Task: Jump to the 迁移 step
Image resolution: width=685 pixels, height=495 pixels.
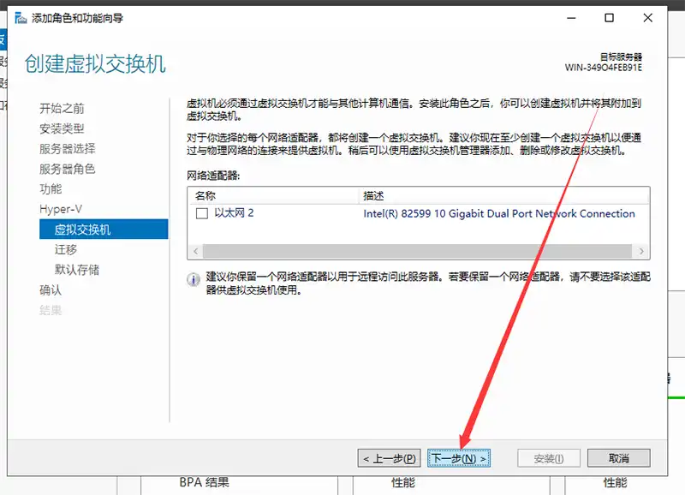Action: coord(66,249)
